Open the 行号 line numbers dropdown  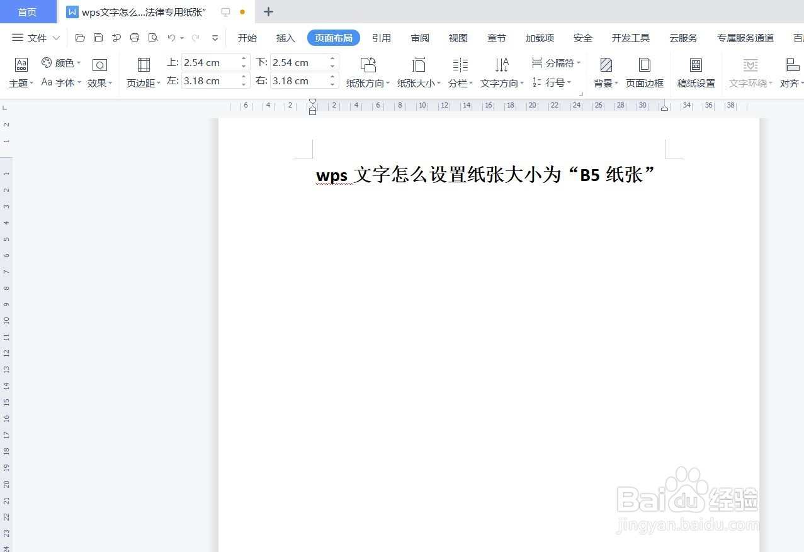click(552, 82)
